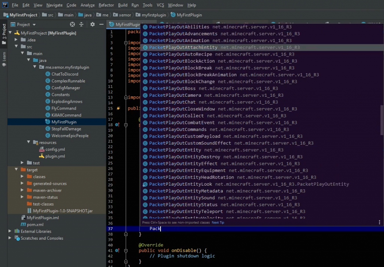The width and height of the screenshot is (384, 267).
Task: Click the override gutter icon on line 41
Action: coord(117,250)
